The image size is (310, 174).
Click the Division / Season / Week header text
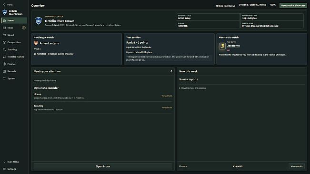click(252, 5)
